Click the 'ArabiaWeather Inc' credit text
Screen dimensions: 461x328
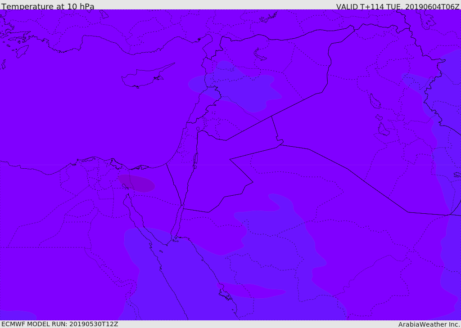click(429, 324)
